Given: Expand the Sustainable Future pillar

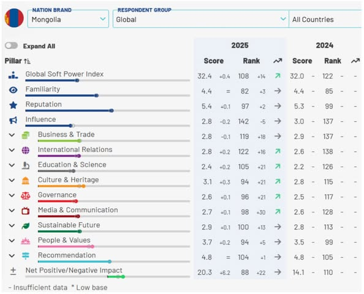Looking at the screenshot, I should [x=12, y=225].
